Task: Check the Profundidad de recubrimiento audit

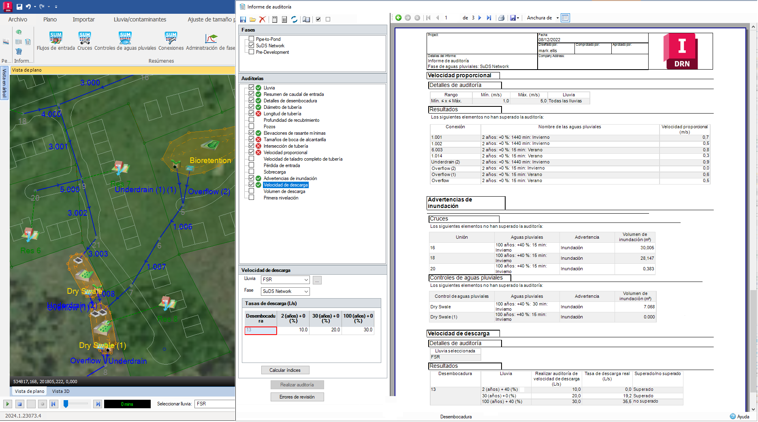Action: (x=252, y=120)
